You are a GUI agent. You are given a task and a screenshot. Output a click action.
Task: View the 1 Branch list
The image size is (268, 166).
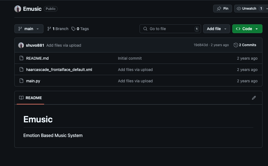click(x=58, y=29)
